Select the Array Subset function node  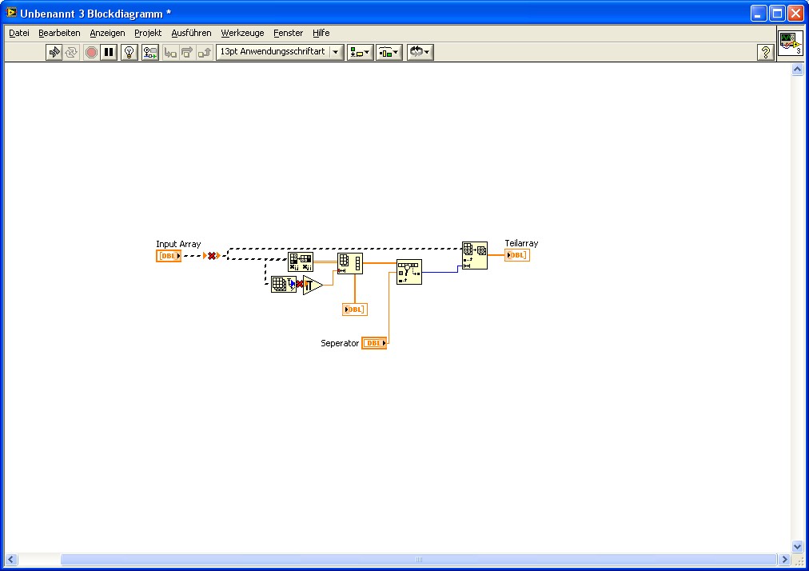[x=475, y=256]
